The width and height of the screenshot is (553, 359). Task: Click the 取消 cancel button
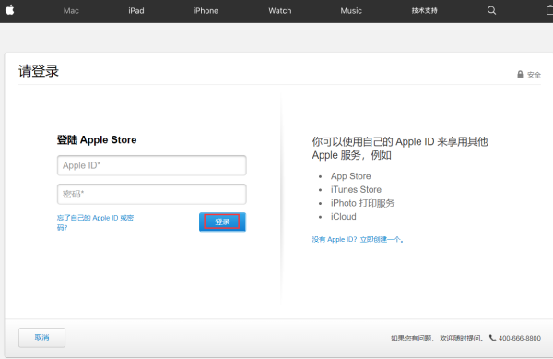(x=42, y=338)
